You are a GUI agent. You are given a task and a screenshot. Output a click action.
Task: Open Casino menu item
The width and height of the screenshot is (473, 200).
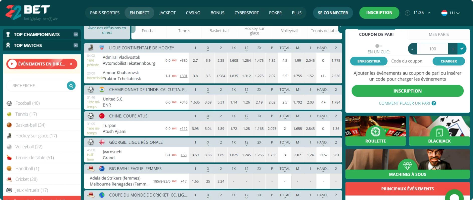pos(193,13)
